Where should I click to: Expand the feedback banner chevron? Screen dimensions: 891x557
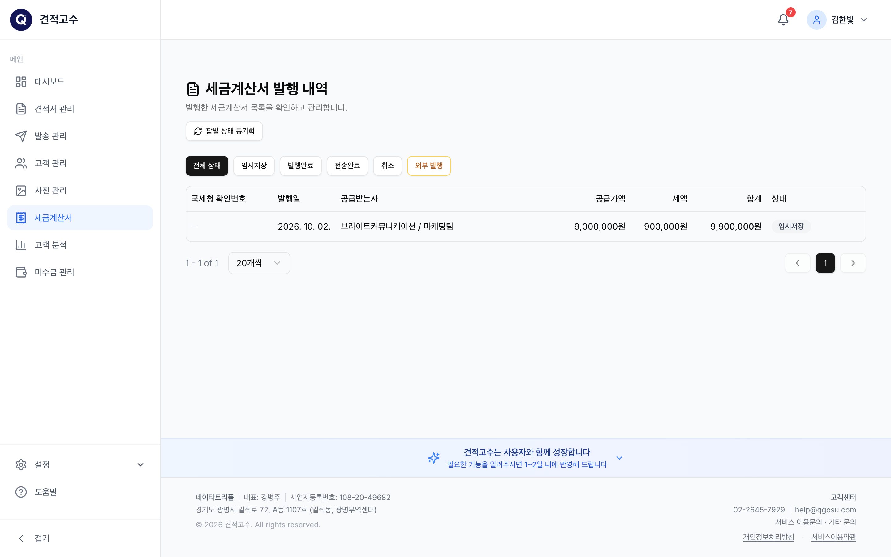(x=619, y=458)
